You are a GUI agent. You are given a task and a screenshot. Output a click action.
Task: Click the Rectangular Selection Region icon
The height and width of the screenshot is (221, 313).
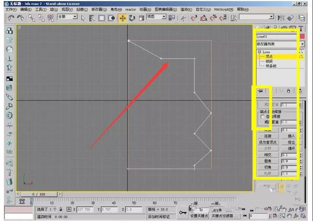pyautogui.click(x=101, y=18)
